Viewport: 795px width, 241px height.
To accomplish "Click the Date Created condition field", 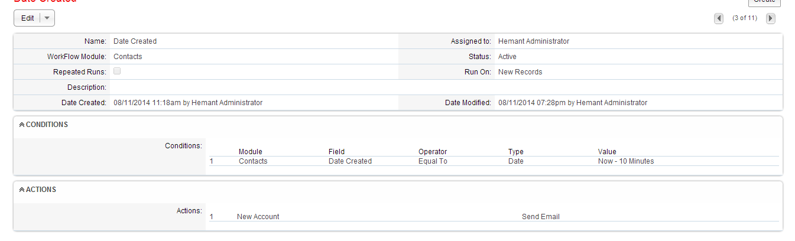I will pyautogui.click(x=350, y=161).
